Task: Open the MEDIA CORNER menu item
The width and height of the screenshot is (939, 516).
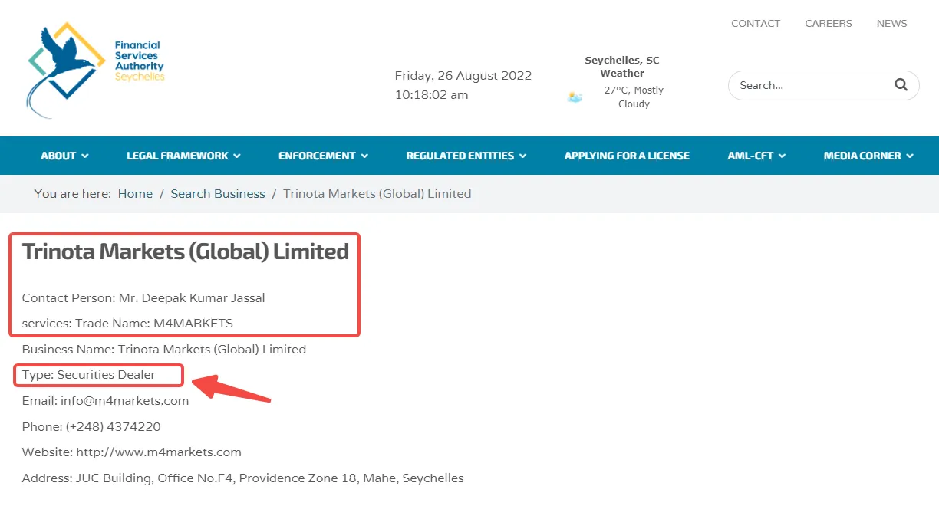Action: 862,156
